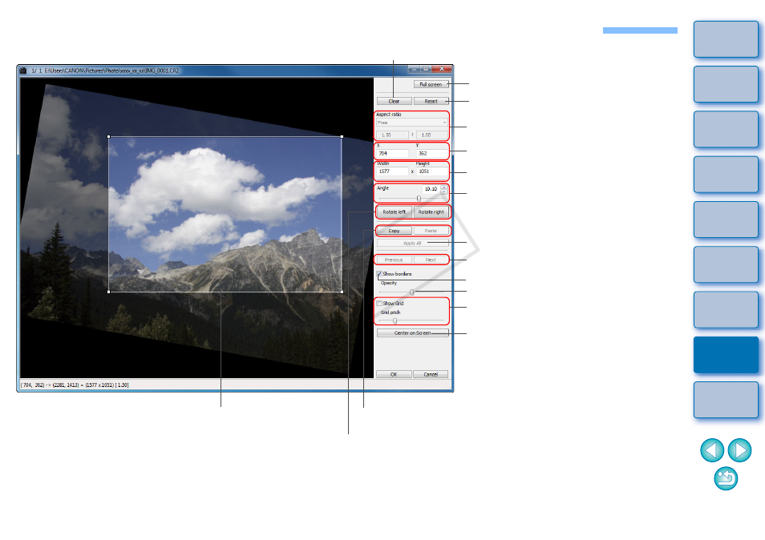Select the highlighted dark blue sidebar tab
Screen dimensions: 765x540
tap(726, 355)
